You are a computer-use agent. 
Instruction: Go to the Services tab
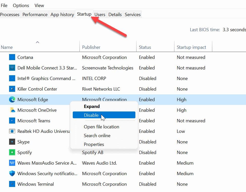pos(132,15)
